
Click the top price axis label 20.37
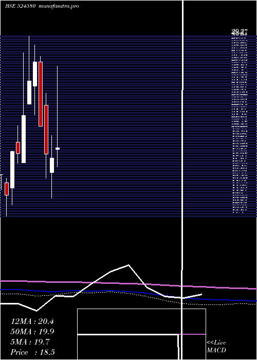point(239,31)
